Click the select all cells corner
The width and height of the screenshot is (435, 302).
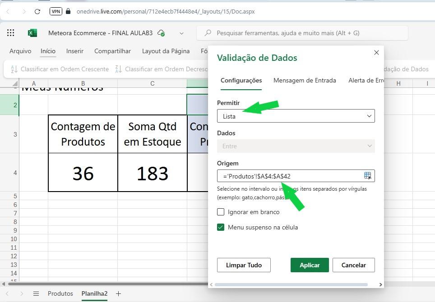(15, 83)
